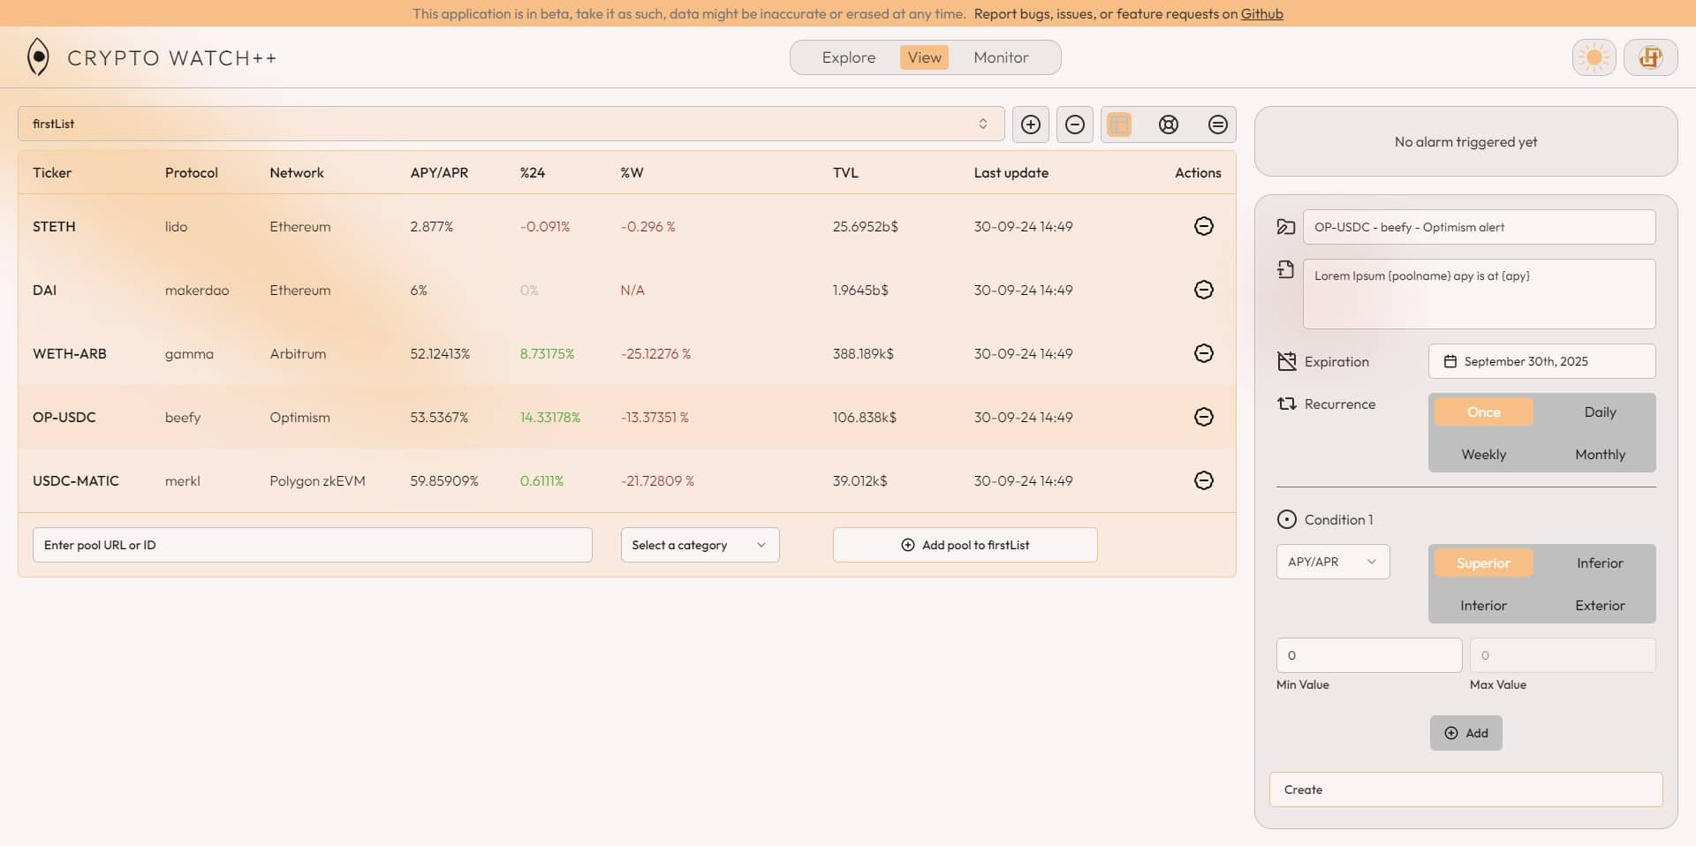Remove USDC-MATIC row from list
The width and height of the screenshot is (1696, 846).
coord(1203,480)
